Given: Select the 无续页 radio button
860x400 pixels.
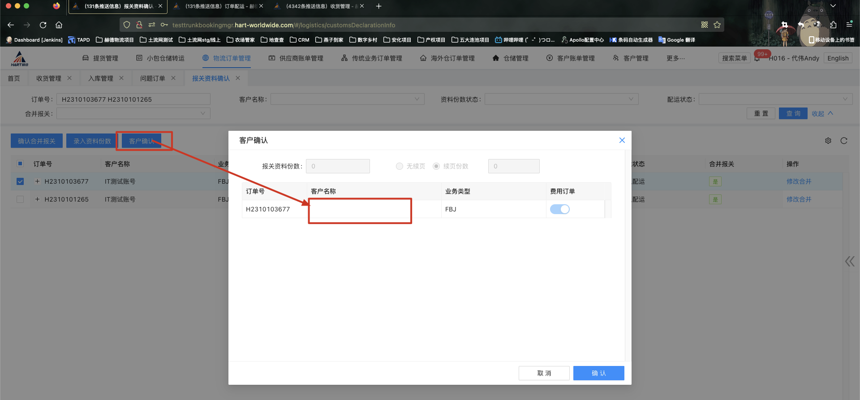Looking at the screenshot, I should point(400,166).
